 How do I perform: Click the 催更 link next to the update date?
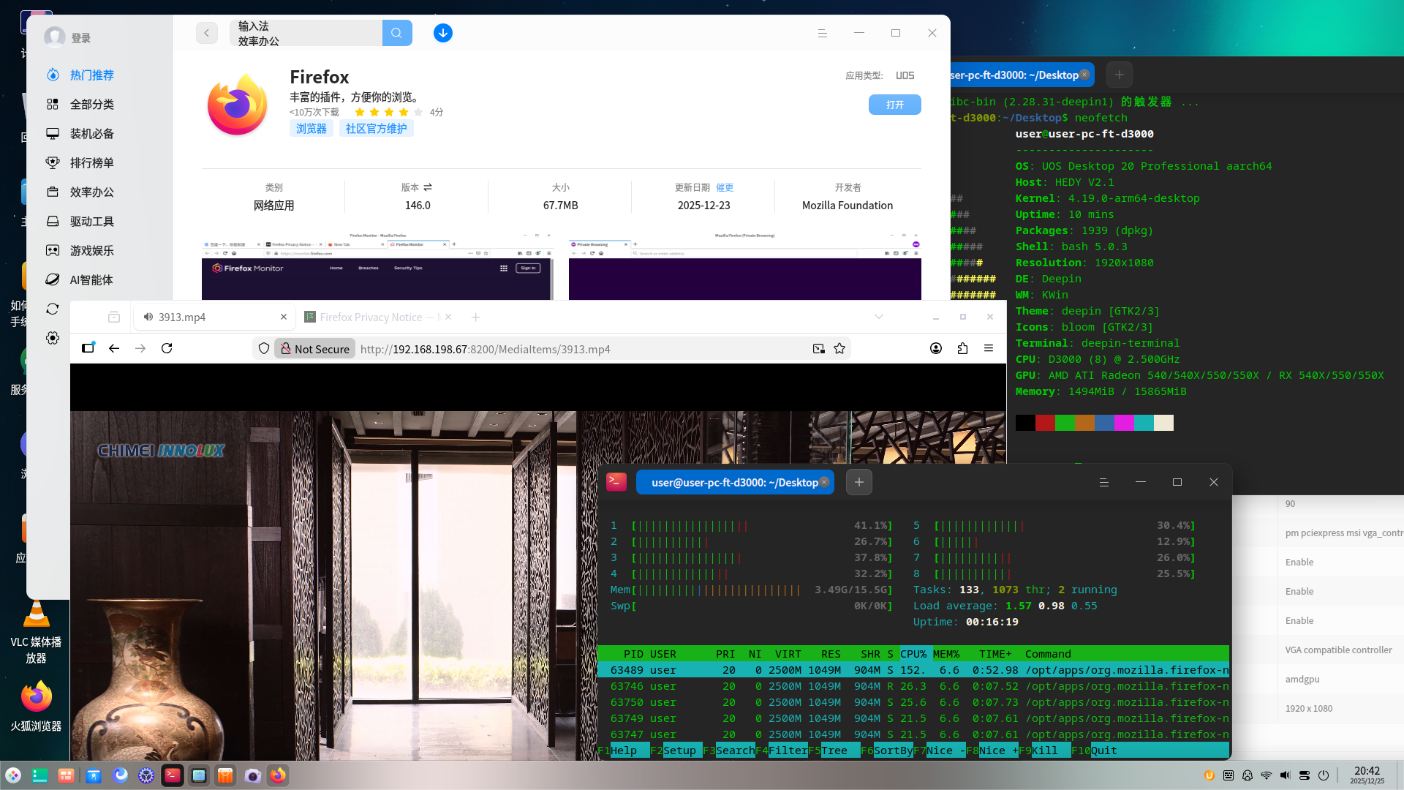(x=725, y=187)
